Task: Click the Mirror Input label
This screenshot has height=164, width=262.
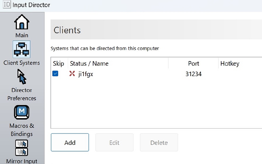Action: point(22,161)
